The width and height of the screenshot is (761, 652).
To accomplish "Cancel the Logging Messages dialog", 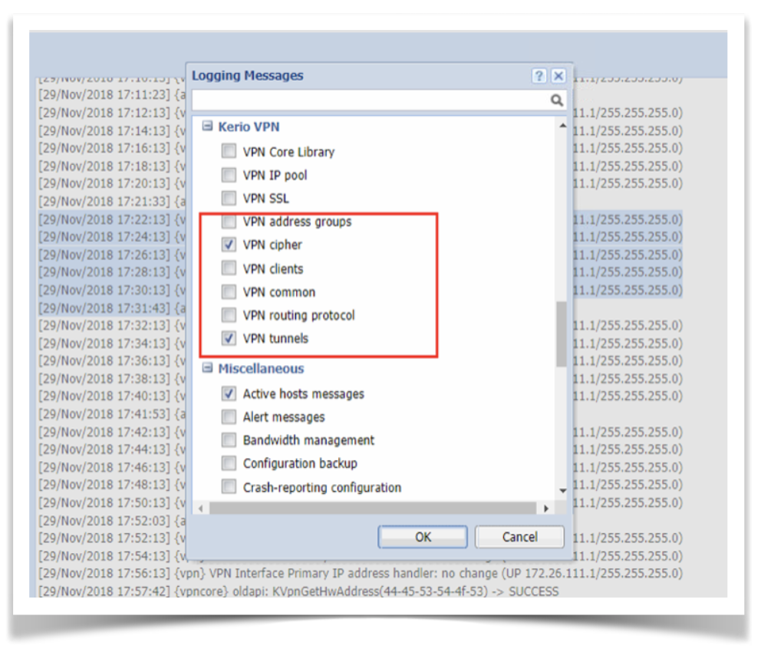I will point(519,537).
